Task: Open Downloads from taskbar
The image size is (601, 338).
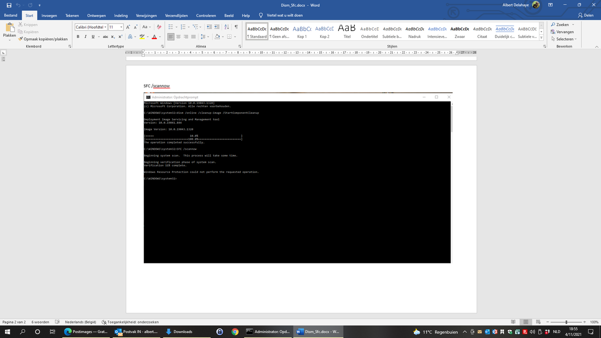Action: click(x=183, y=331)
